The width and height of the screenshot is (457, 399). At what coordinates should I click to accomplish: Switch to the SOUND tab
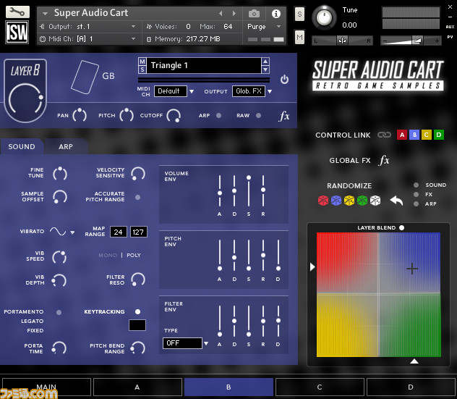[x=22, y=146]
